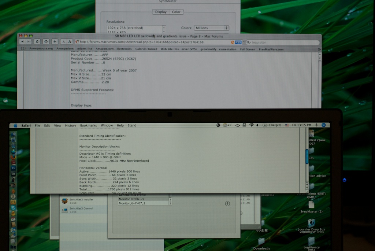Open the Downloads folder on desktop
375x251 pixels.
pyautogui.click(x=261, y=244)
